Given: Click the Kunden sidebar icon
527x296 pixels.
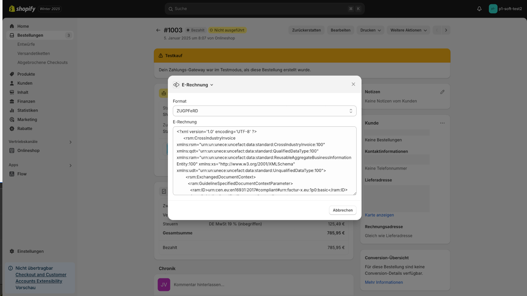Looking at the screenshot, I should point(12,83).
